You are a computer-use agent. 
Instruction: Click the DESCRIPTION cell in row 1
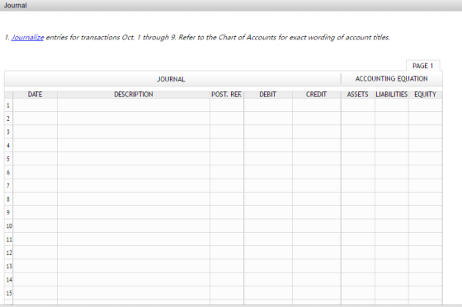coord(134,105)
